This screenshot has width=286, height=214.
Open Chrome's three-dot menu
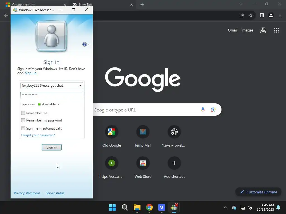[x=280, y=16]
